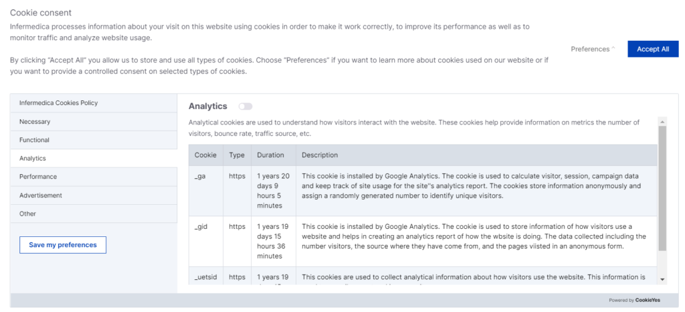This screenshot has height=312, width=685.
Task: Click the https type cell for _ga
Action: 237,191
